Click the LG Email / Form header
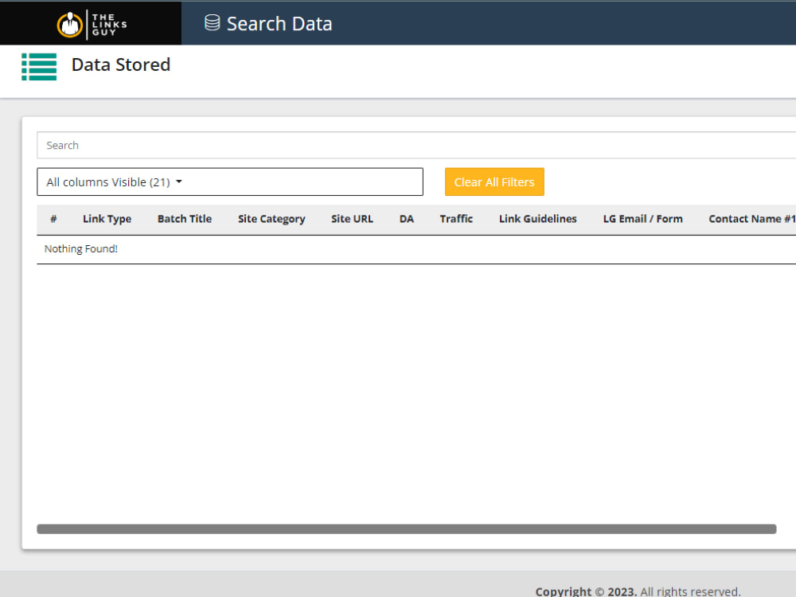Screen dimensions: 796x597 pos(642,219)
